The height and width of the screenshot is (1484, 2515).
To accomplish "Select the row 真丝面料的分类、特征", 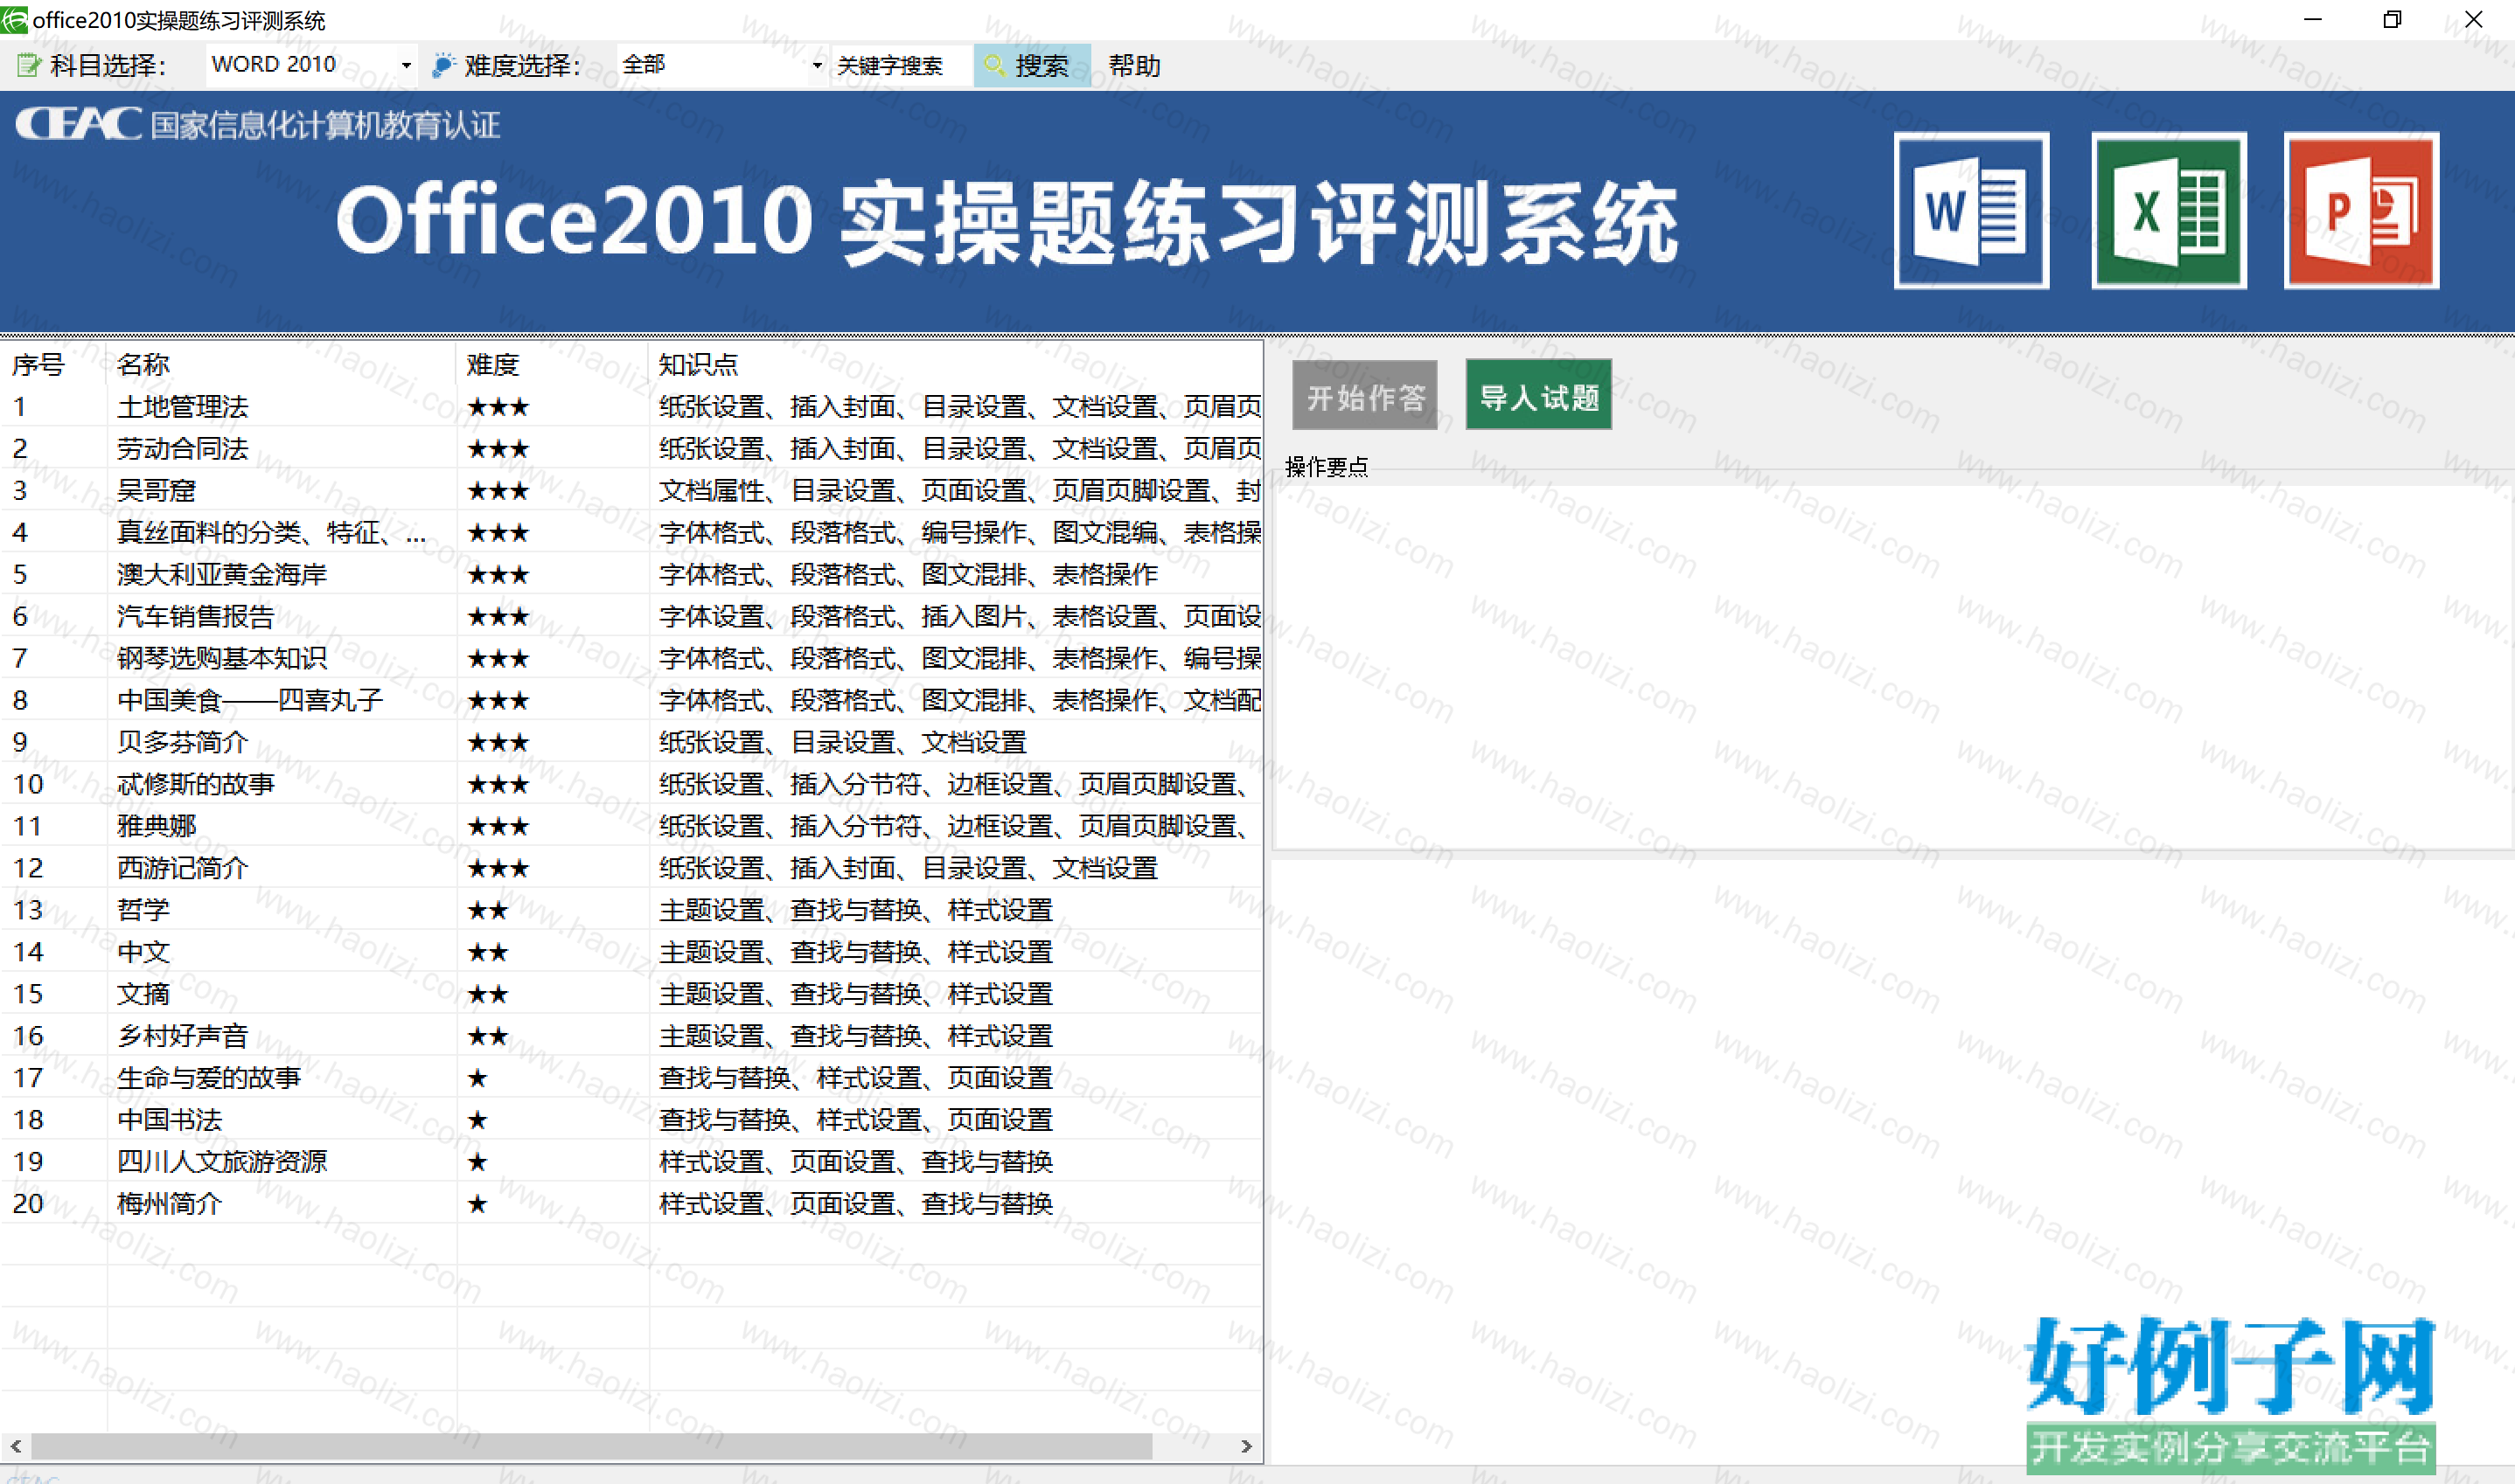I will [x=631, y=533].
